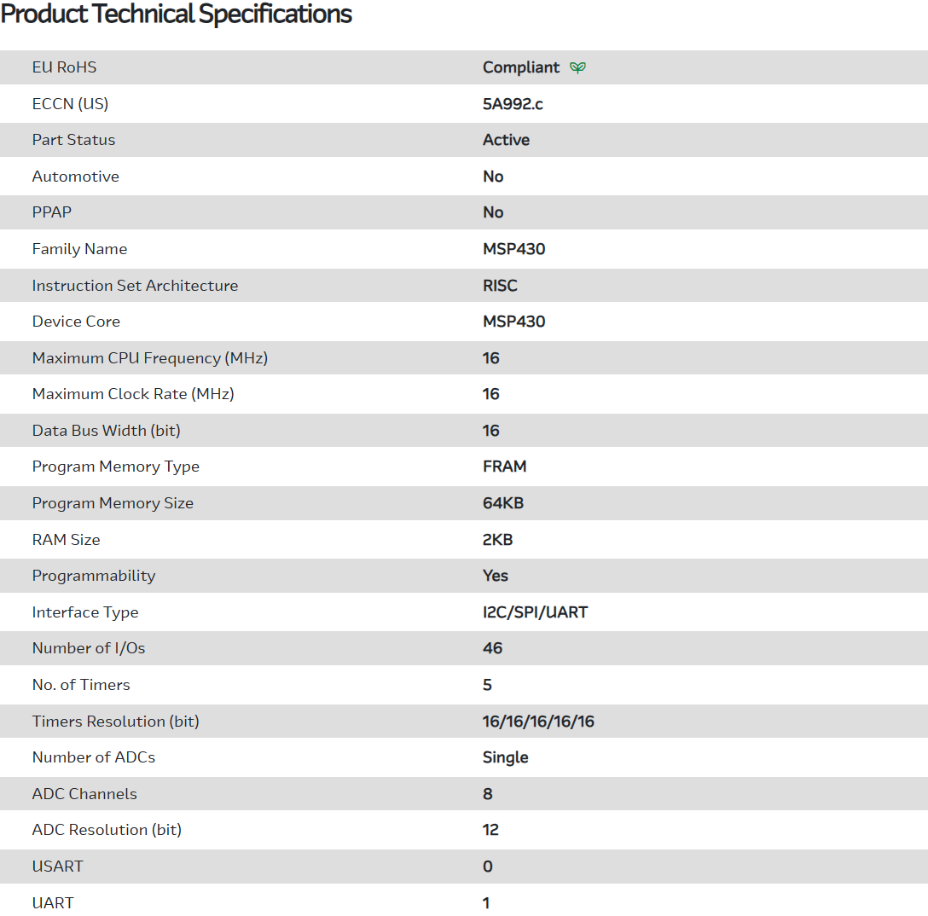Screen dimensions: 928x916
Task: Click the Number of I/Os label
Action: tap(88, 648)
